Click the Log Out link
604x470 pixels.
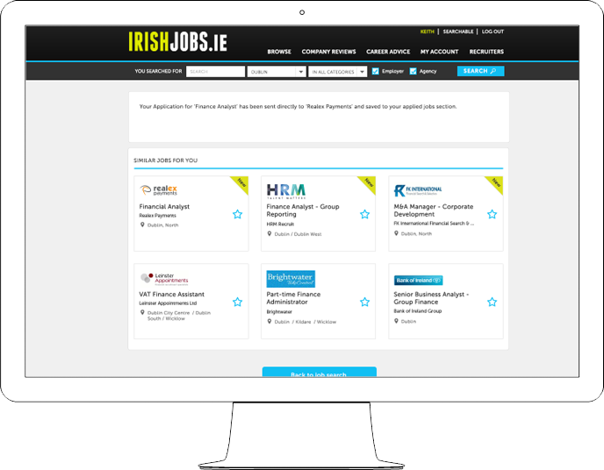[493, 32]
